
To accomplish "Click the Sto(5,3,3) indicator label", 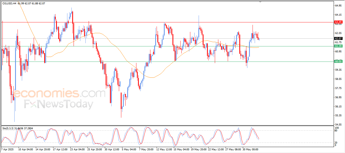I will [9, 128].
